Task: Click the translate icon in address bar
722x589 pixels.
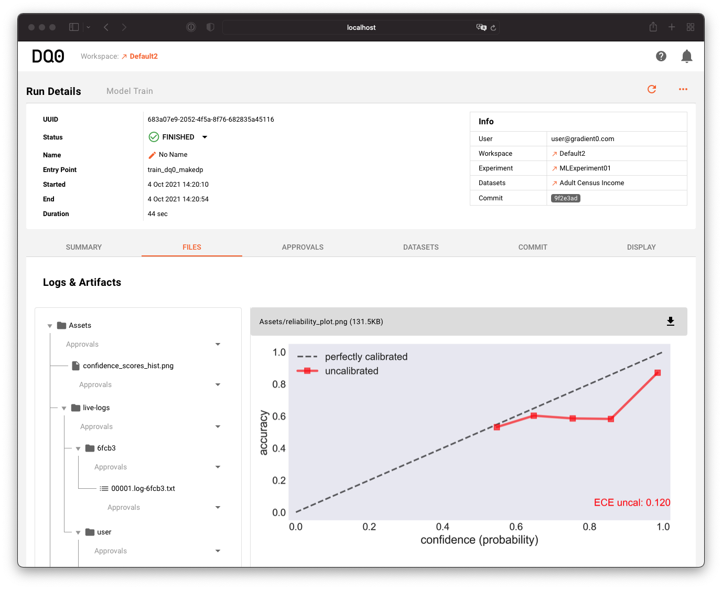Action: [481, 27]
